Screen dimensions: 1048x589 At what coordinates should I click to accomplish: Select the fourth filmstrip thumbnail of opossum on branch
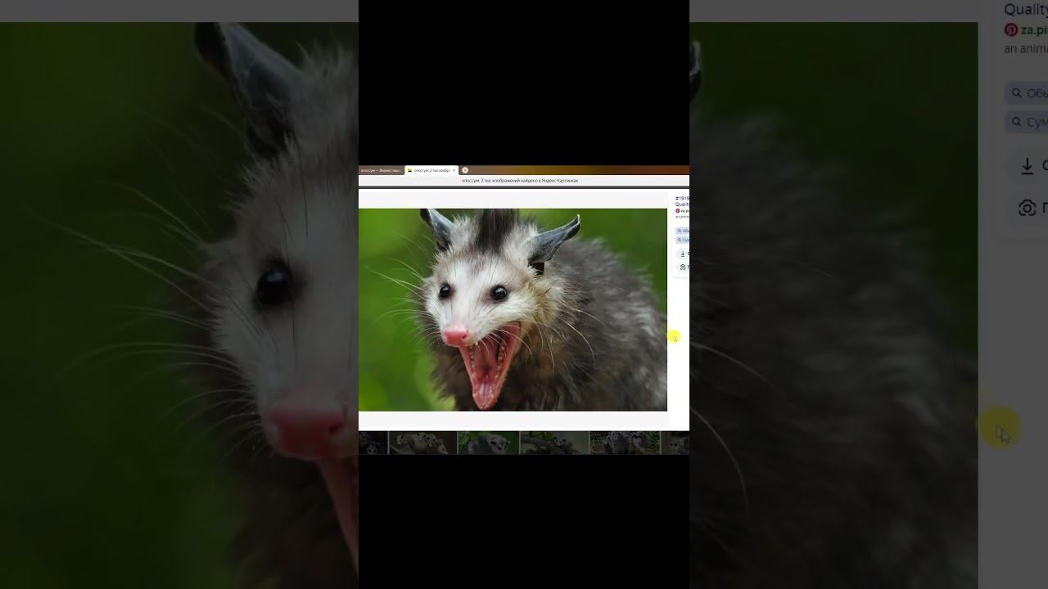tap(554, 443)
